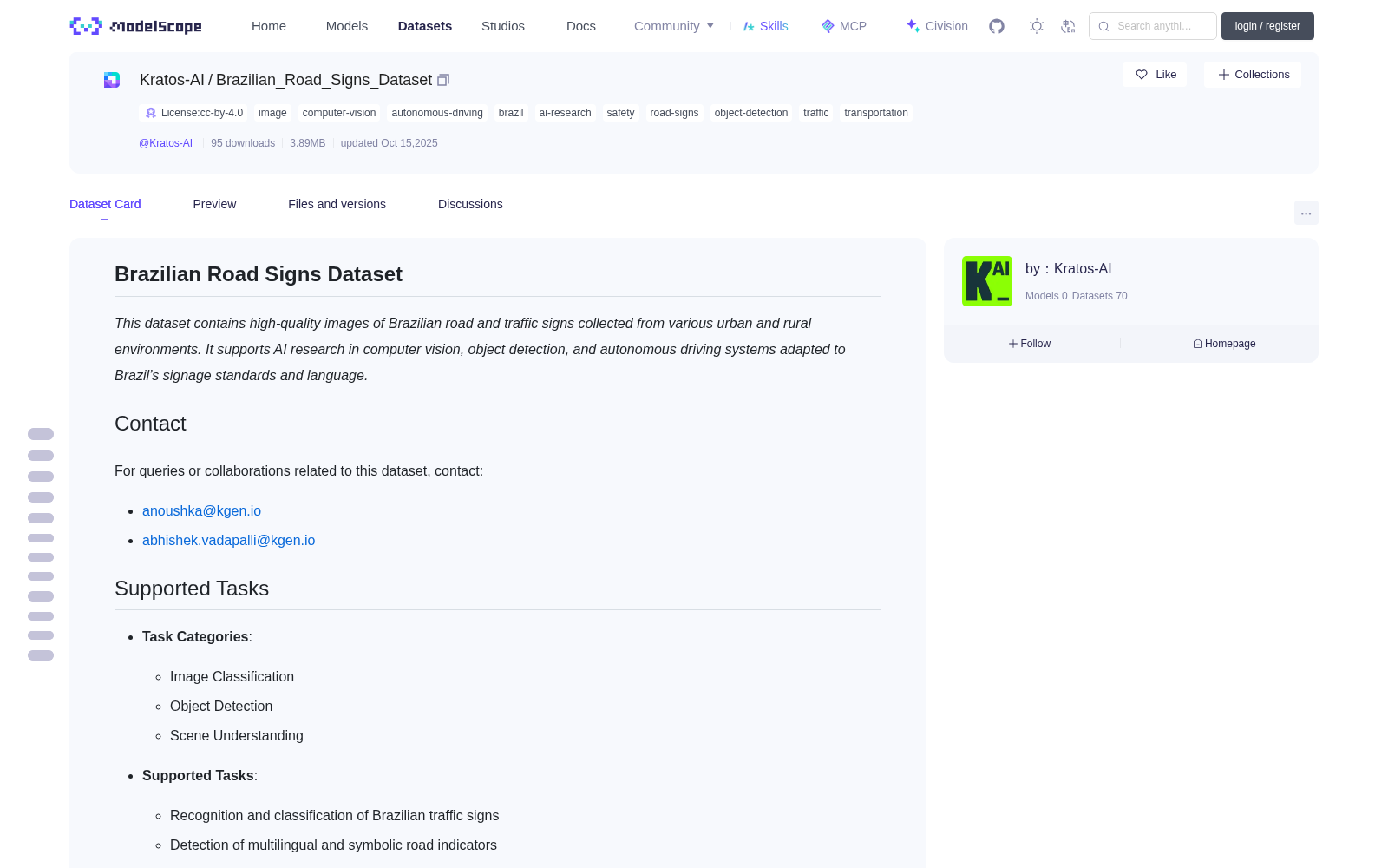Copy the dataset name via copy icon
This screenshot has height=868, width=1388.
443,80
